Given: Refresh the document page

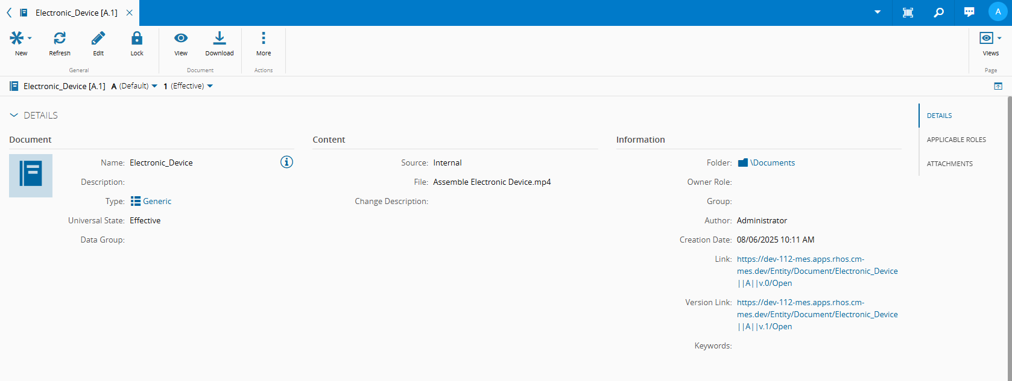Looking at the screenshot, I should coord(60,39).
